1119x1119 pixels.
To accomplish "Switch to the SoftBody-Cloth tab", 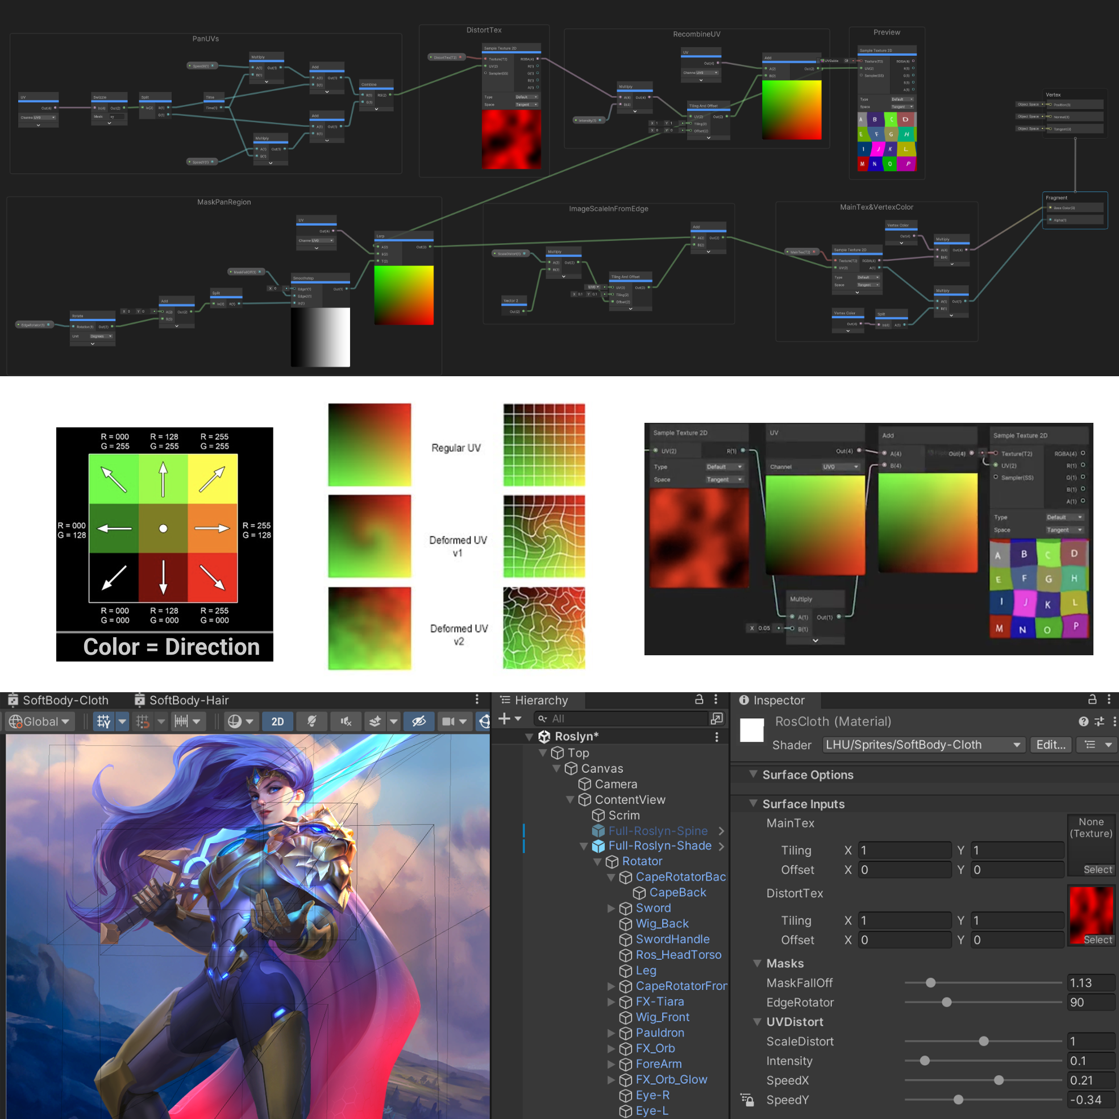I will coord(64,700).
